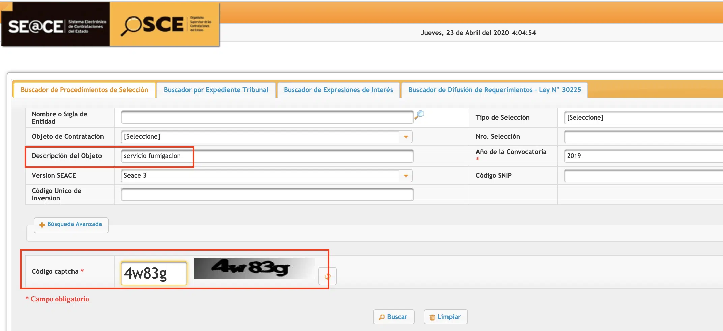Click the Limpiar button
723x331 pixels.
click(445, 317)
